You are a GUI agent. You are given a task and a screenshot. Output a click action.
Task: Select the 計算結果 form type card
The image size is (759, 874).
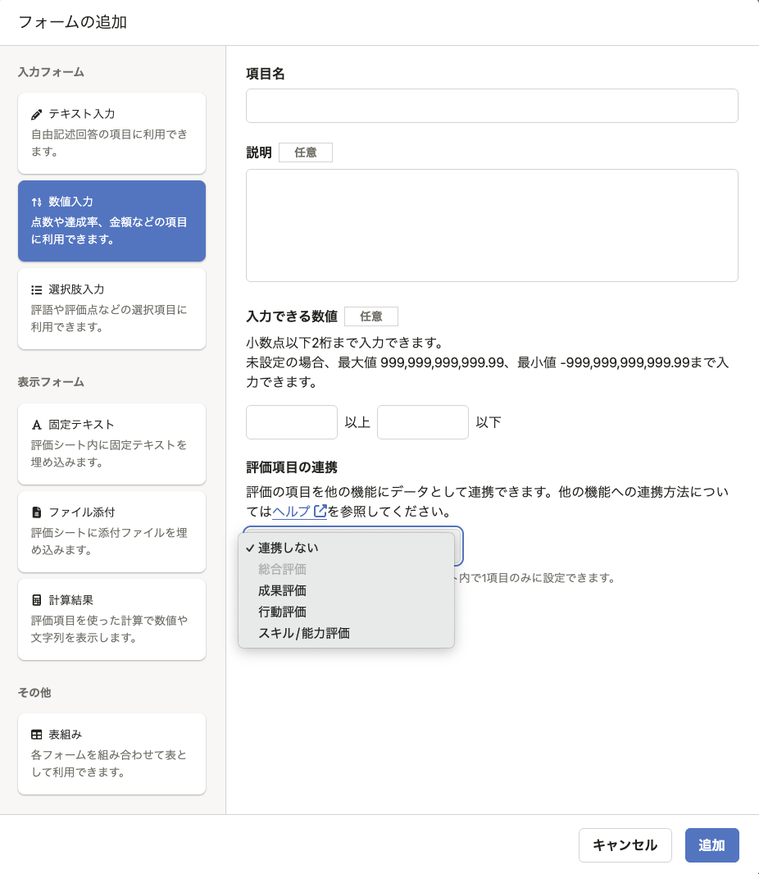pyautogui.click(x=111, y=619)
